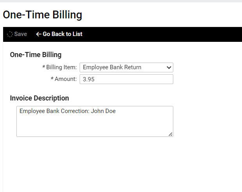Screen dimensions: 242x192
Task: Click the Billing Item field label
Action: [x=61, y=67]
